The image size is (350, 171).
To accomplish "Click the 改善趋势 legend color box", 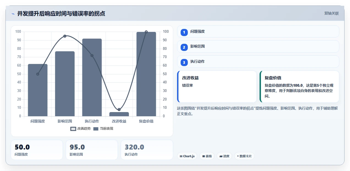I will click(x=73, y=129).
